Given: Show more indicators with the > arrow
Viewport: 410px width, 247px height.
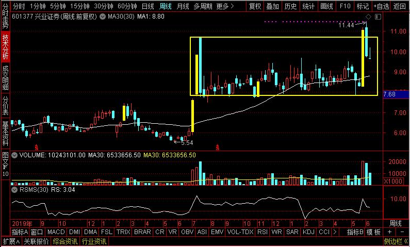Looking at the screenshot, I should 334,232.
